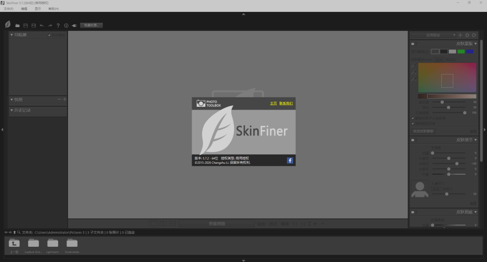Viewport: 487px width, 262px height.
Task: Collapse the 历史記录 panel
Action: (11, 110)
